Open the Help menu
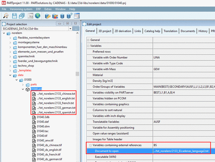Viewport: 215px width, 162px height. point(72,9)
